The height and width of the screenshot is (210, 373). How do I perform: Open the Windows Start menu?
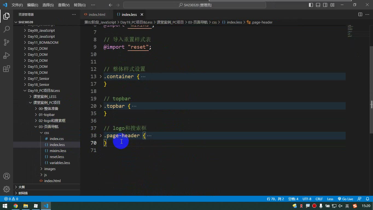point(5,206)
